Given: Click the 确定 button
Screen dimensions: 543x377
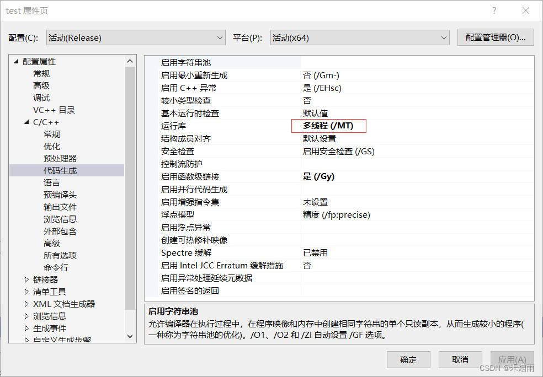Looking at the screenshot, I should [x=408, y=359].
